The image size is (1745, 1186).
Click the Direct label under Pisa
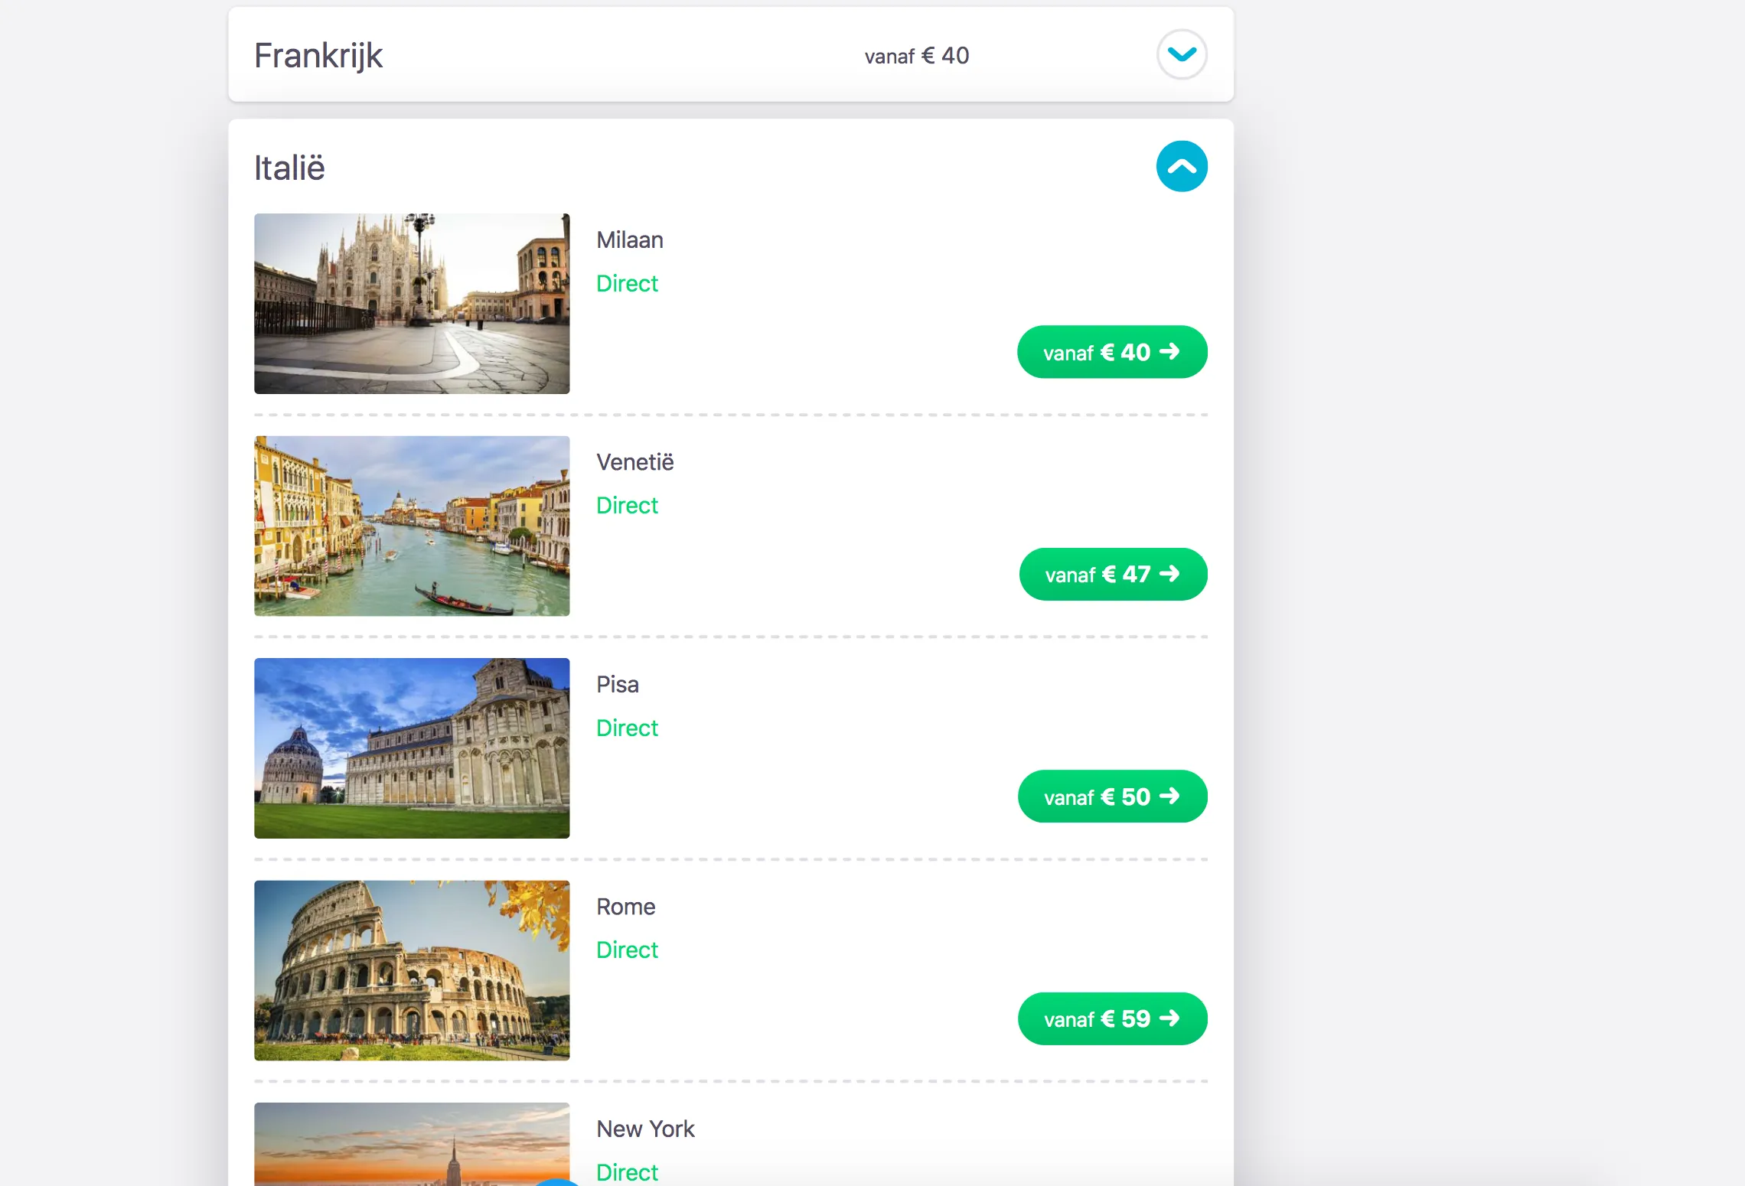tap(627, 728)
